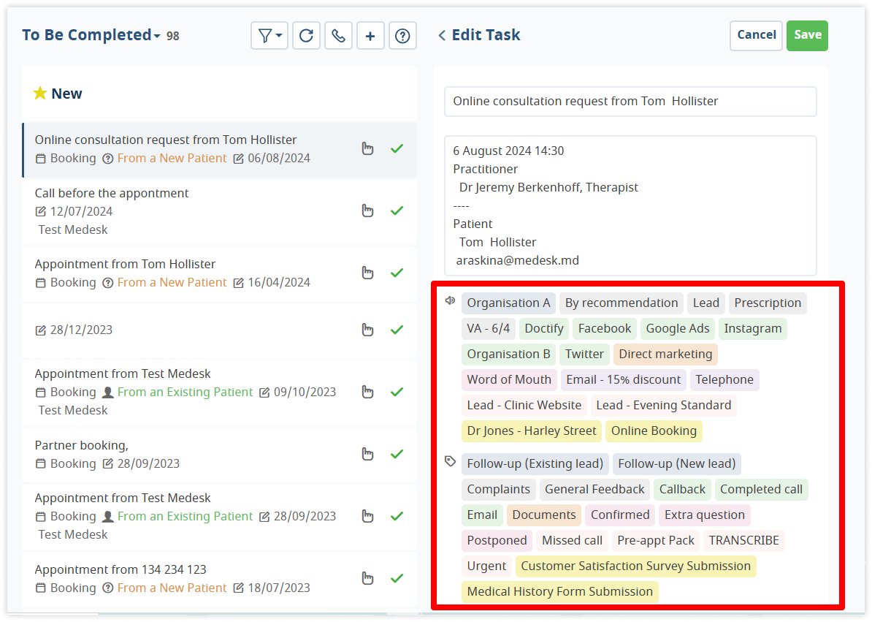Toggle the Instagram source tag
Screen dimensions: 872x622
coord(752,329)
